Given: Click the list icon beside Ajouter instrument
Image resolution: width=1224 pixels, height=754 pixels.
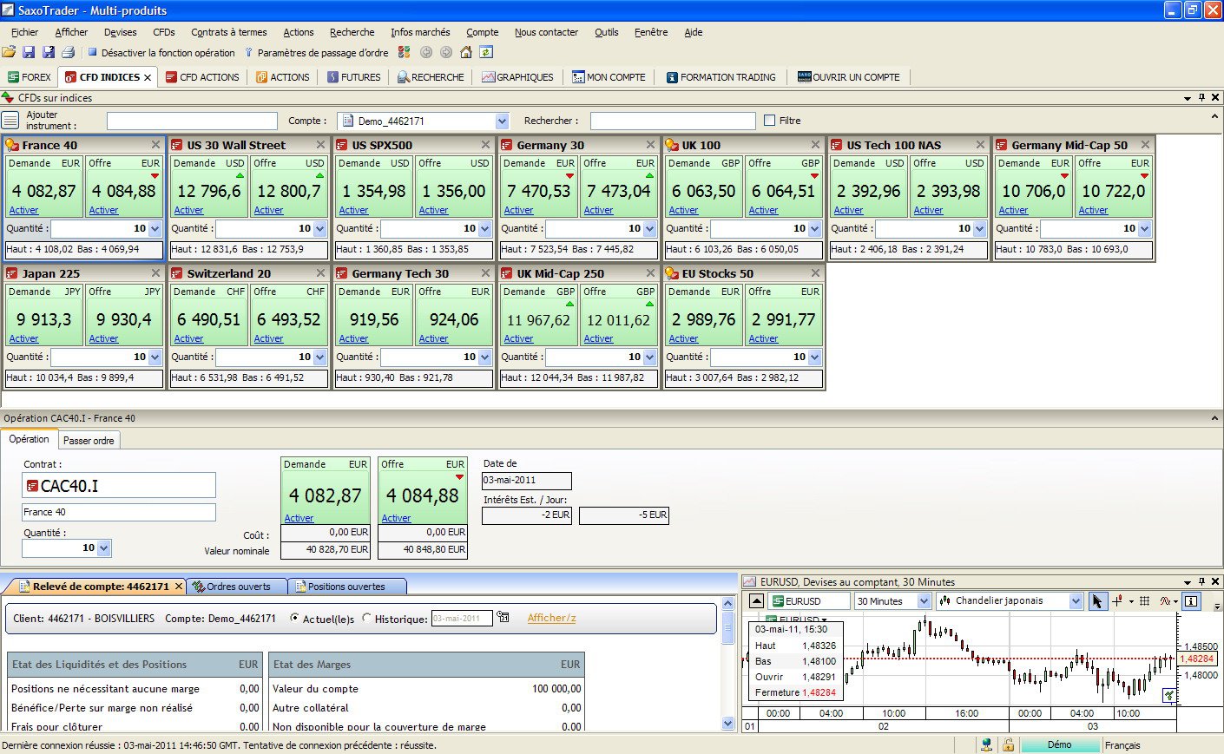Looking at the screenshot, I should point(10,121).
